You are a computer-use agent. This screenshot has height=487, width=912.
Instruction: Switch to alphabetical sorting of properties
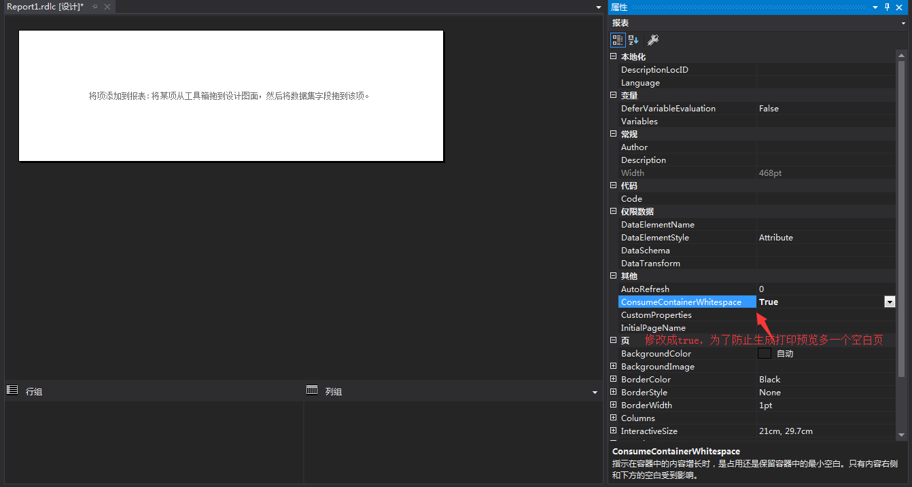coord(633,39)
